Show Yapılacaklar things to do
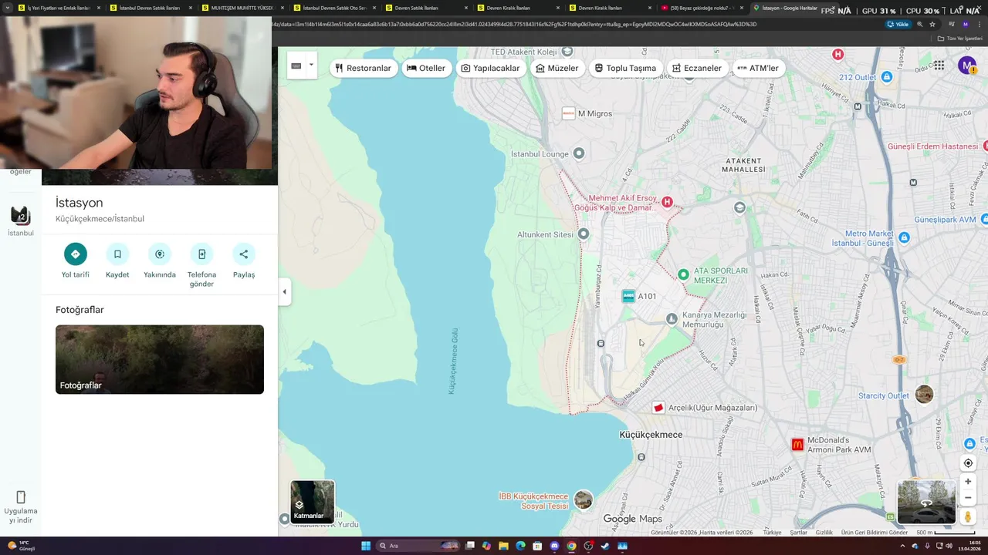The width and height of the screenshot is (988, 555). tap(491, 68)
